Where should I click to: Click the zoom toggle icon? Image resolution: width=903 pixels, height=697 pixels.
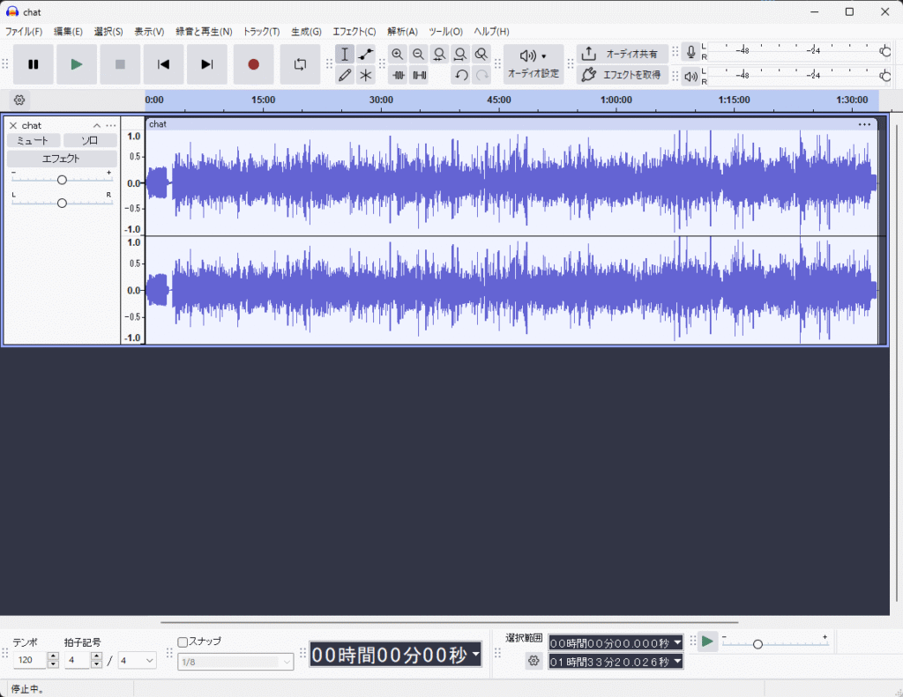tap(481, 54)
